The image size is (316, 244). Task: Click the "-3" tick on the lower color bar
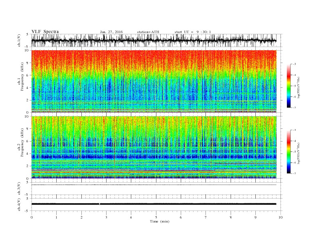pyautogui.click(x=294, y=130)
